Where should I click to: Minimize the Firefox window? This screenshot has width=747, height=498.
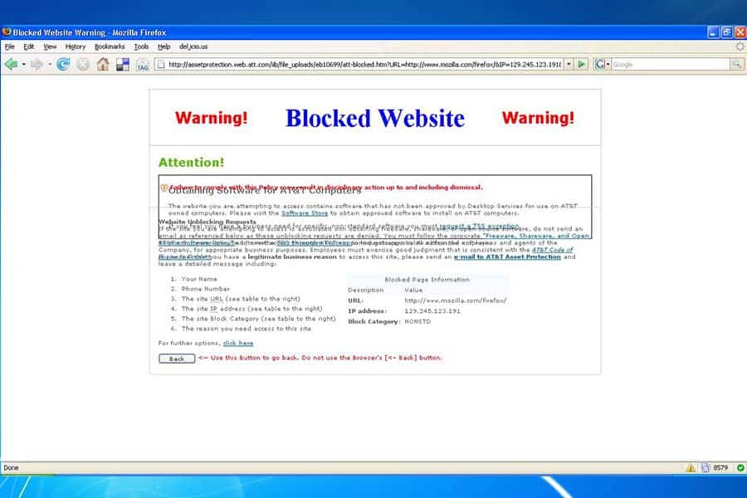(713, 32)
